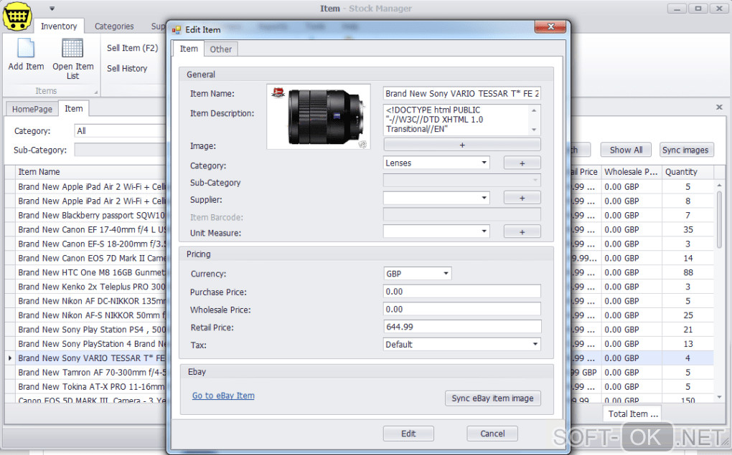
Task: Click item list scrollbar down arrow
Action: 719,397
